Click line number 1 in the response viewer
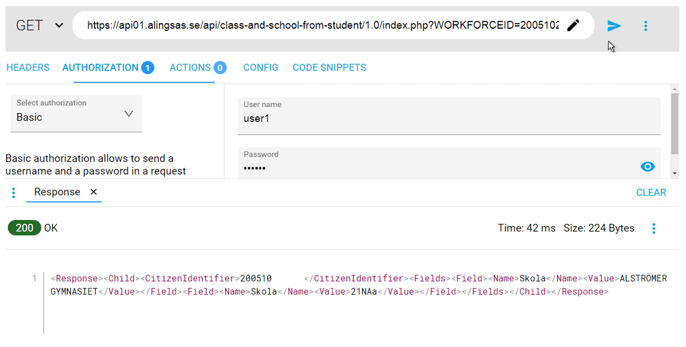This screenshot has height=347, width=686. tap(34, 278)
